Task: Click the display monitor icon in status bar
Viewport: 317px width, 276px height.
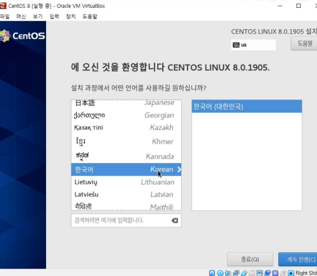Action: (x=259, y=273)
